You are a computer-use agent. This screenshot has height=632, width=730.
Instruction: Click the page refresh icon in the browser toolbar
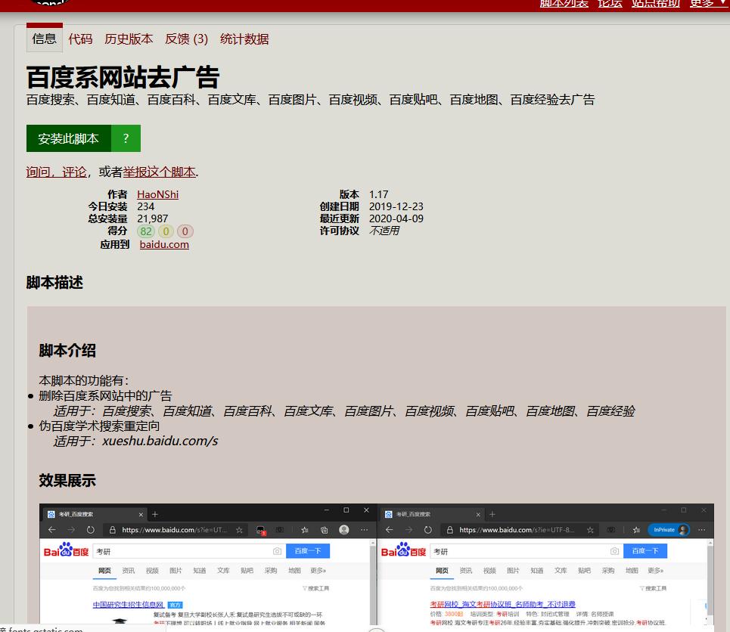coord(90,529)
